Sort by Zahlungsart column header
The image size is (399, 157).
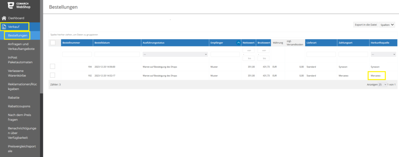353,43
